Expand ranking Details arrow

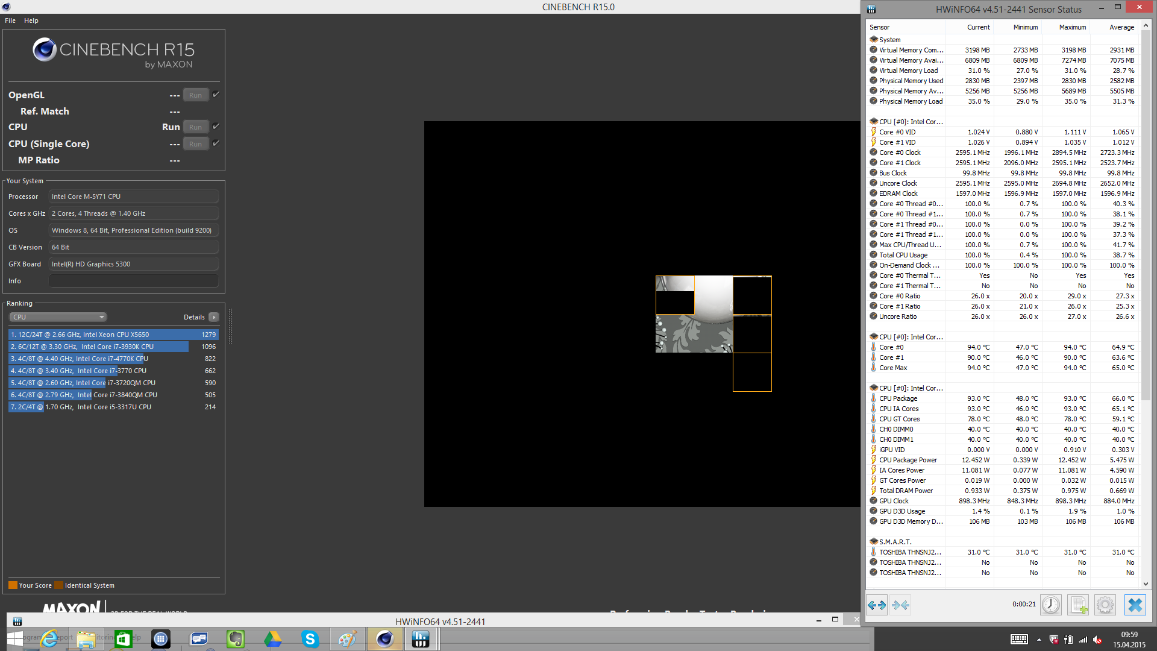214,317
